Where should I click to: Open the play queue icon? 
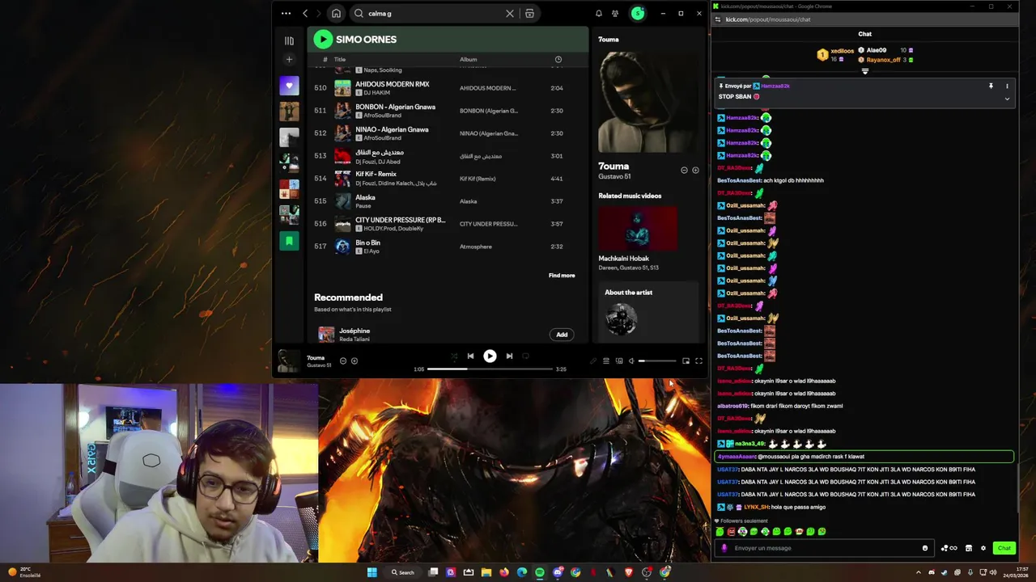tap(606, 361)
